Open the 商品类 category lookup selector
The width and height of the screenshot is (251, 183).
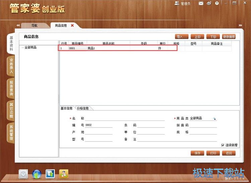tap(215, 118)
